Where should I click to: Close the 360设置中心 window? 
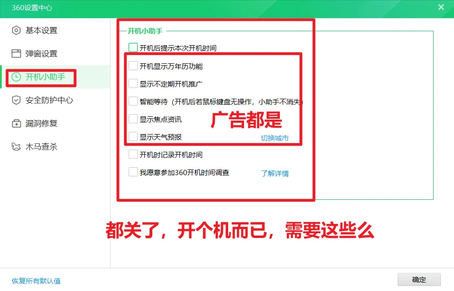[441, 7]
